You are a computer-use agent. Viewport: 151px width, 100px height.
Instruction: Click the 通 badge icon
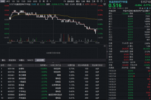point(140,8)
